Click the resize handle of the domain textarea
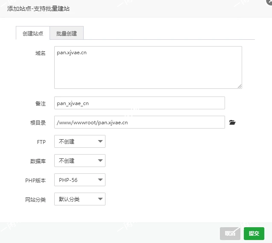This screenshot has height=243, width=272. pos(240,86)
